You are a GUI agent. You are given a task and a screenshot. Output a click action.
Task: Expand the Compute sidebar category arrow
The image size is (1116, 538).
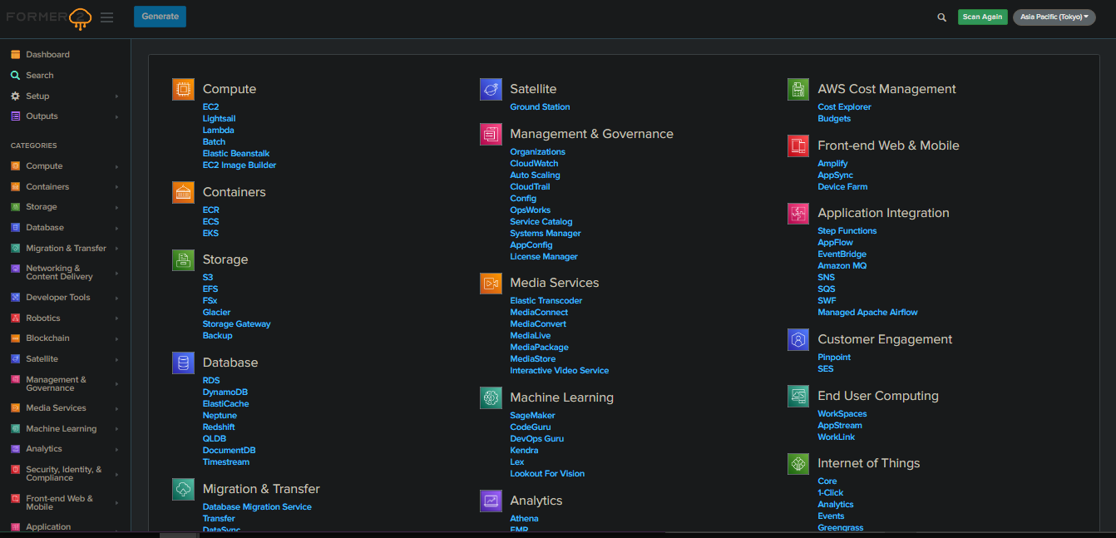(x=116, y=166)
